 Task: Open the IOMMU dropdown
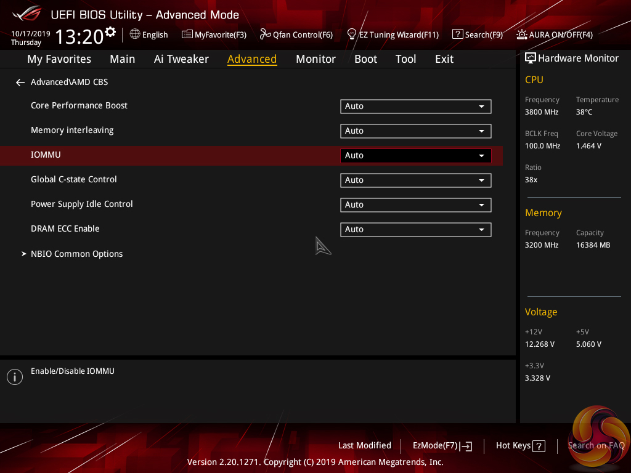(416, 156)
